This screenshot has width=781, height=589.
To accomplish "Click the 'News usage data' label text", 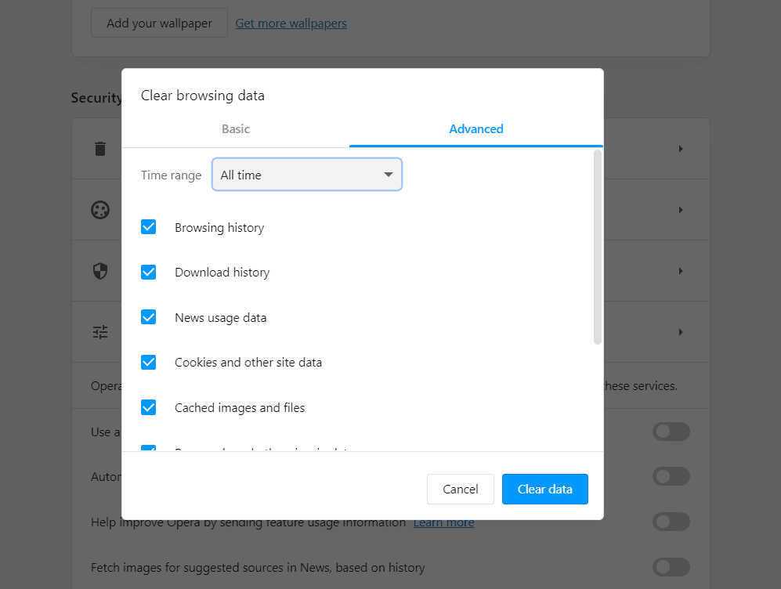I will [221, 318].
